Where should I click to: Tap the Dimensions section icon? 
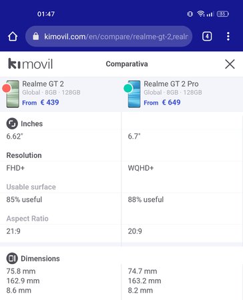click(12, 258)
